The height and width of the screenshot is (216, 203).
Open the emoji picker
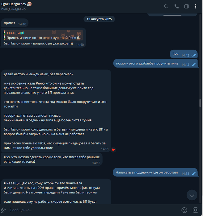pos(184,210)
